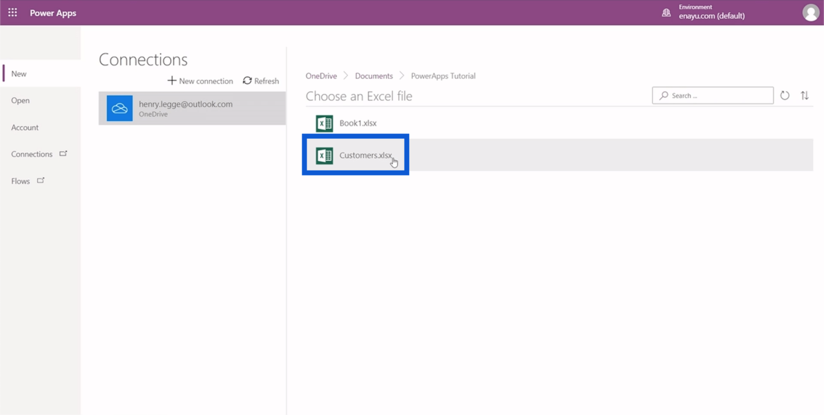Refresh the connections list
Image resolution: width=824 pixels, height=415 pixels.
point(261,81)
